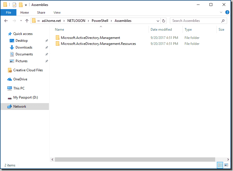The width and height of the screenshot is (233, 171).
Task: Click the date of Microsoft.ActiveDirectory.Management row
Action: [164, 38]
